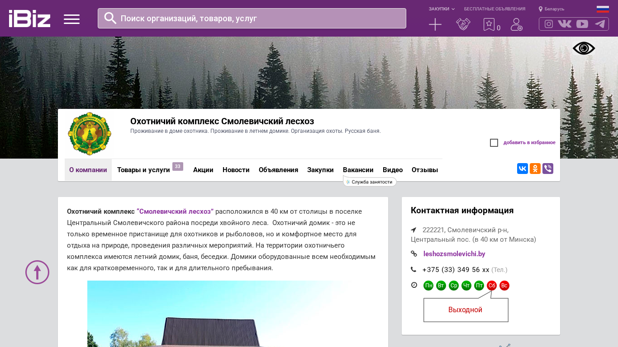This screenshot has height=347, width=618.
Task: Select Thursday Чт schedule dot
Action: [x=466, y=286]
